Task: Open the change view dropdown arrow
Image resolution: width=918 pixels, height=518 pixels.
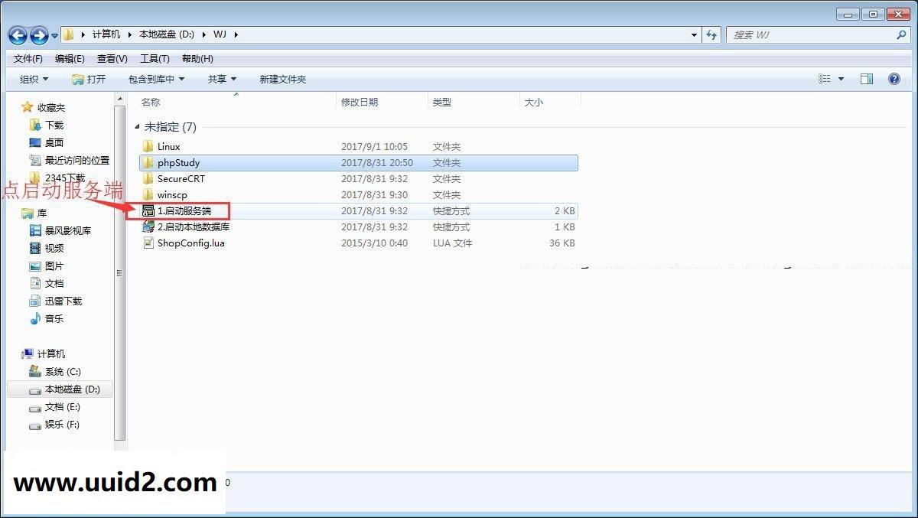Action: [840, 78]
